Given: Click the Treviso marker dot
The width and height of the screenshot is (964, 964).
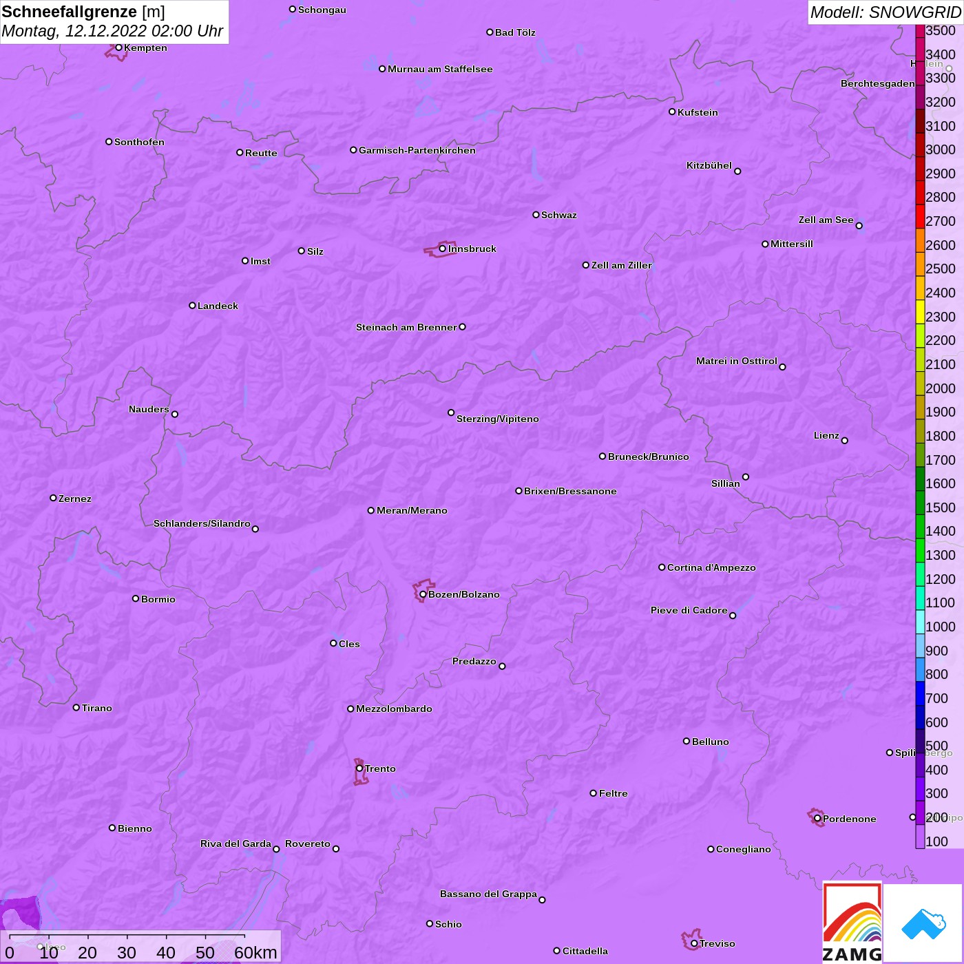Looking at the screenshot, I should point(694,943).
